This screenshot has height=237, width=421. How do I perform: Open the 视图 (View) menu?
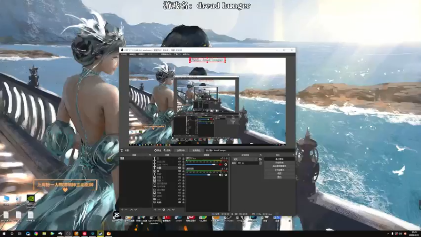142,54
